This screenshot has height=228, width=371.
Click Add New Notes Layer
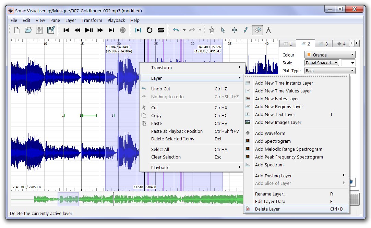297,99
